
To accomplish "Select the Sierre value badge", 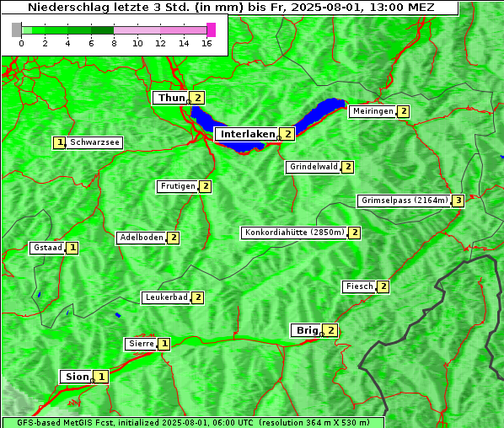I will pos(164,344).
